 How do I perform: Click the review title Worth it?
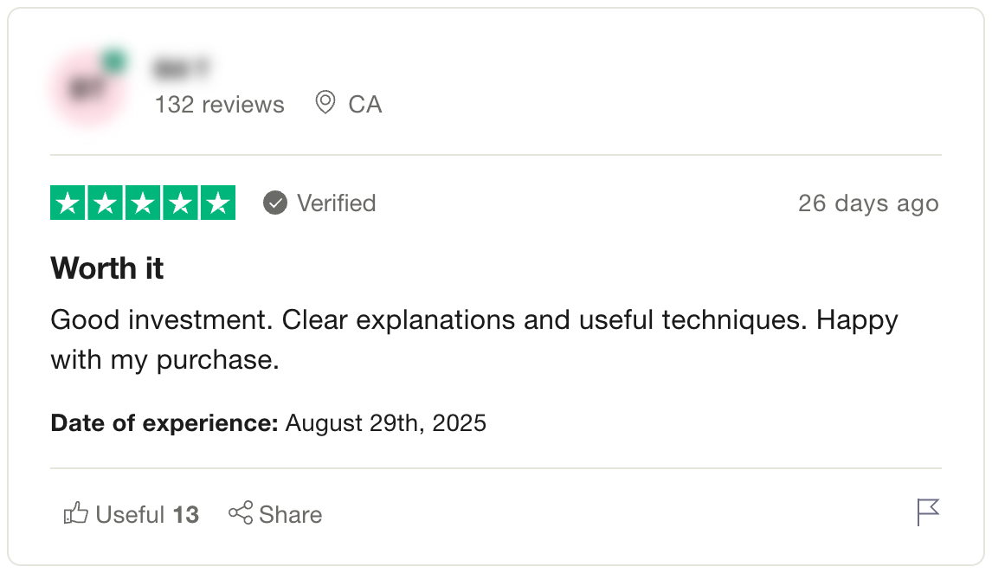coord(106,268)
